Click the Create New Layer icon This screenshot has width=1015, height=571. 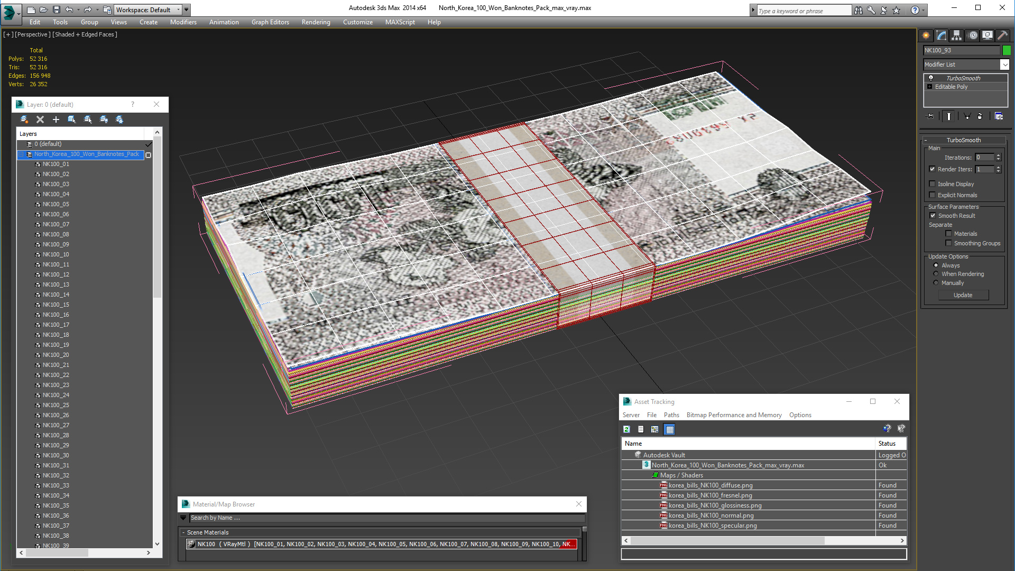(x=24, y=119)
